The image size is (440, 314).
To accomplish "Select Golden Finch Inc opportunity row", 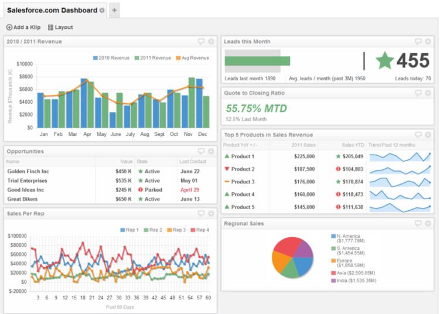I will click(x=110, y=171).
